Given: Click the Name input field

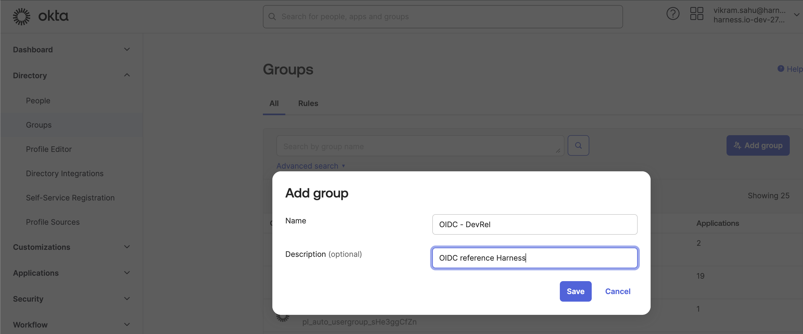Looking at the screenshot, I should tap(535, 224).
